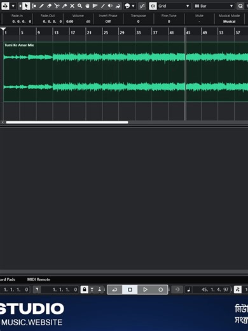Select the Split scissors tool
Viewport: 248px width, 331px height.
click(x=57, y=6)
